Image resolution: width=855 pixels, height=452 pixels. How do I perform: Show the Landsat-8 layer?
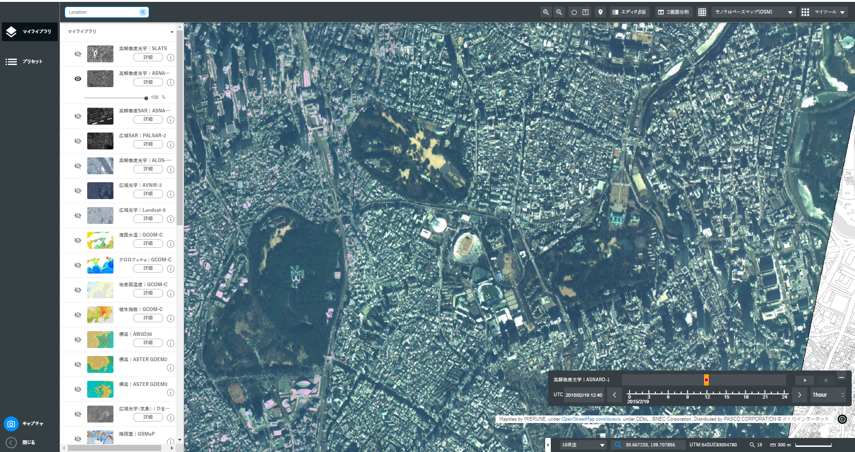[x=78, y=215]
